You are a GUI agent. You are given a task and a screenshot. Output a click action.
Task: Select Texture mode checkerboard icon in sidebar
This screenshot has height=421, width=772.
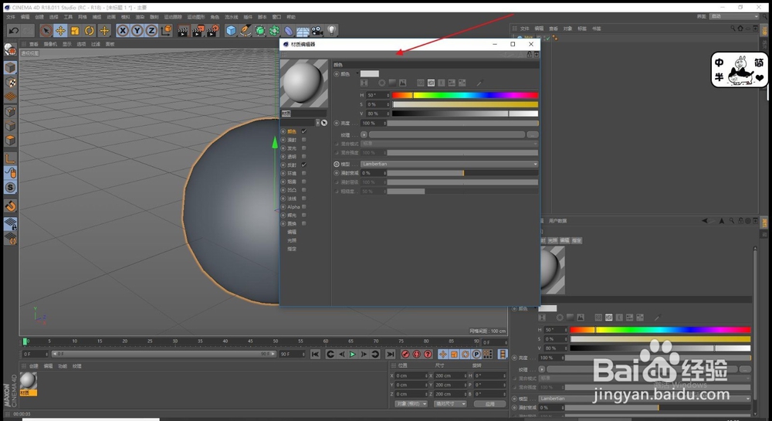(x=10, y=82)
